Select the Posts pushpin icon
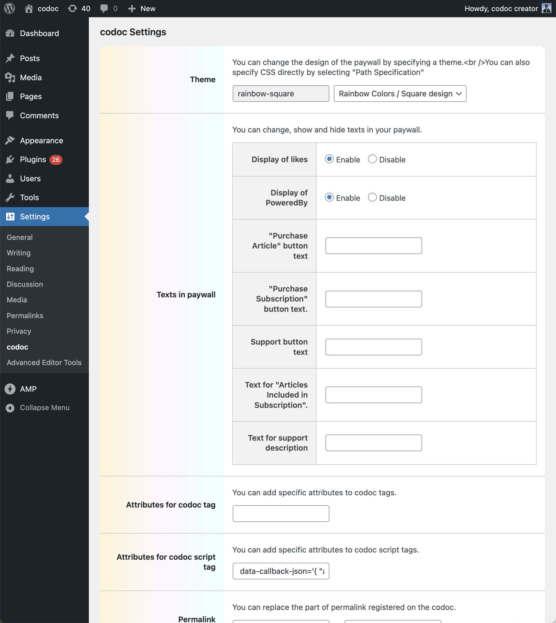 (10, 58)
